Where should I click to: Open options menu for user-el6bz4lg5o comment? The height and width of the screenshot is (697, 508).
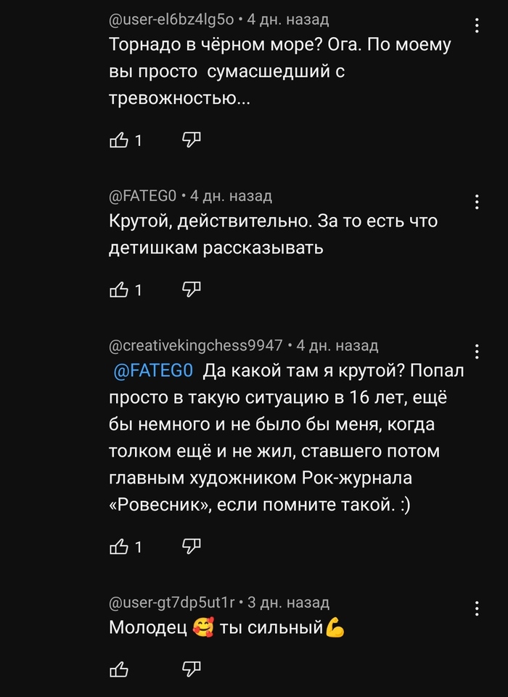(x=477, y=26)
